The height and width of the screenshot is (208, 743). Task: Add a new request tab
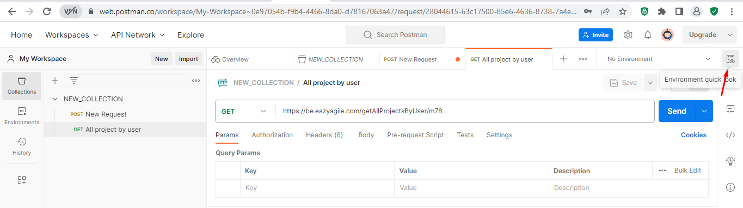click(x=563, y=59)
